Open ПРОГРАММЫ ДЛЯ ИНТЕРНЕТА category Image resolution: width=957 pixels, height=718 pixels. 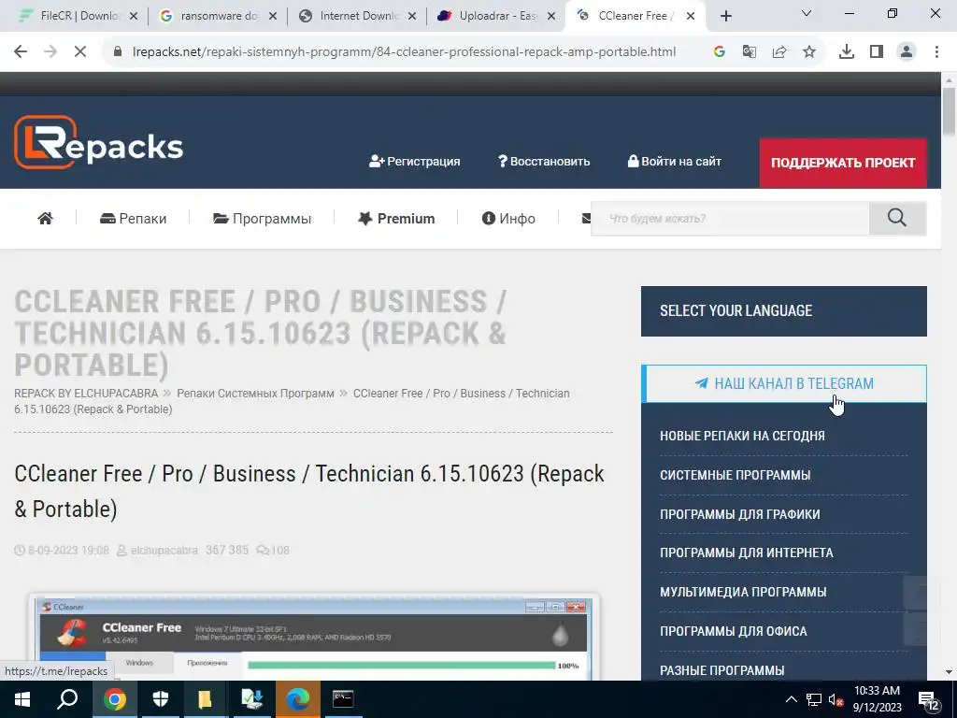pos(747,553)
